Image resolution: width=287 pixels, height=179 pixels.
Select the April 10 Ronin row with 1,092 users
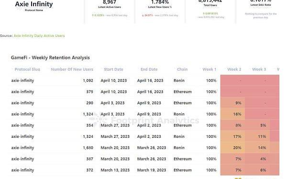point(143,80)
